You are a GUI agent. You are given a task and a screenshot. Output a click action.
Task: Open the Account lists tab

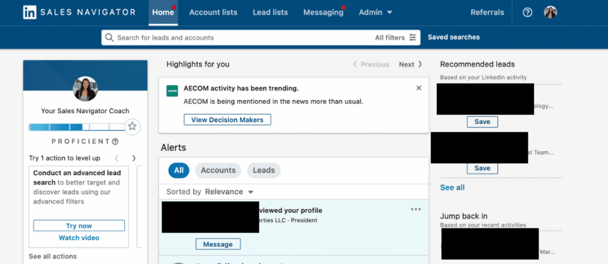click(x=213, y=12)
